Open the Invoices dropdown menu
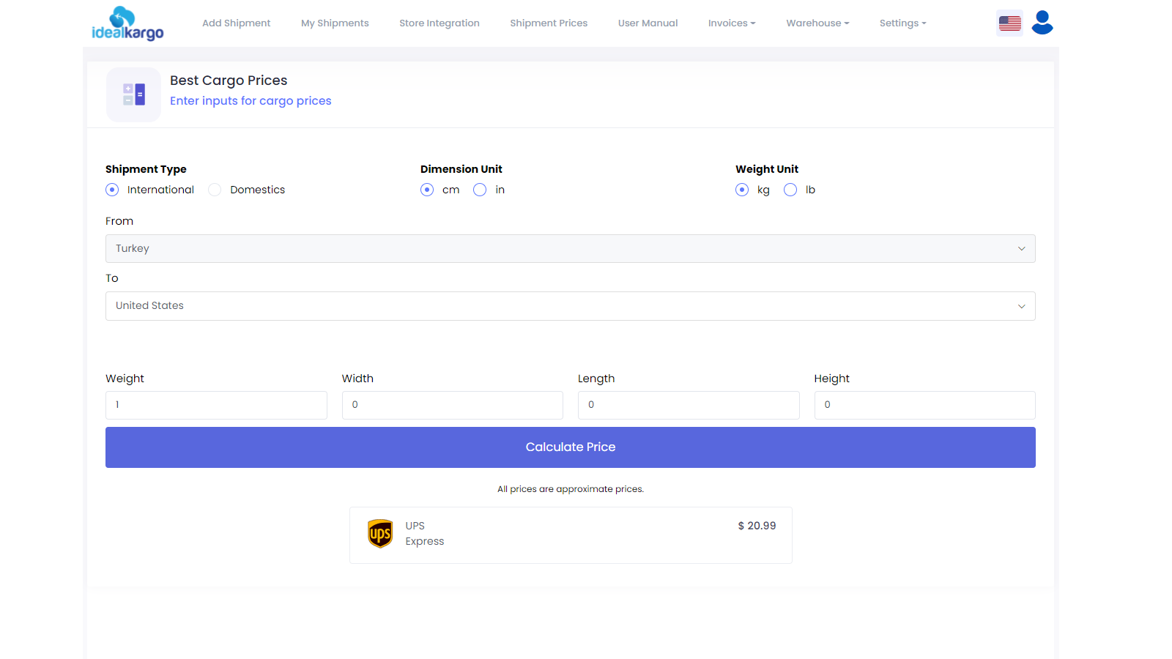 [732, 23]
